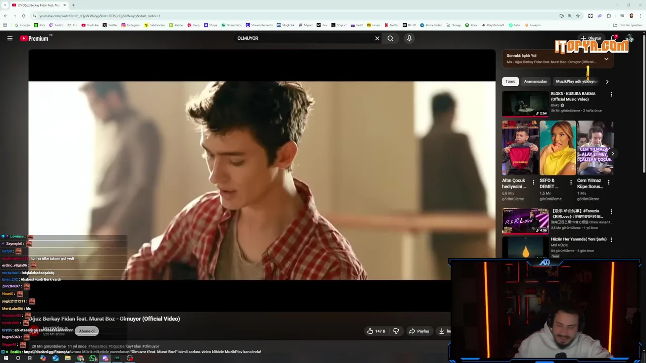Start voice search with the microphone icon
646x363 pixels.
click(409, 38)
